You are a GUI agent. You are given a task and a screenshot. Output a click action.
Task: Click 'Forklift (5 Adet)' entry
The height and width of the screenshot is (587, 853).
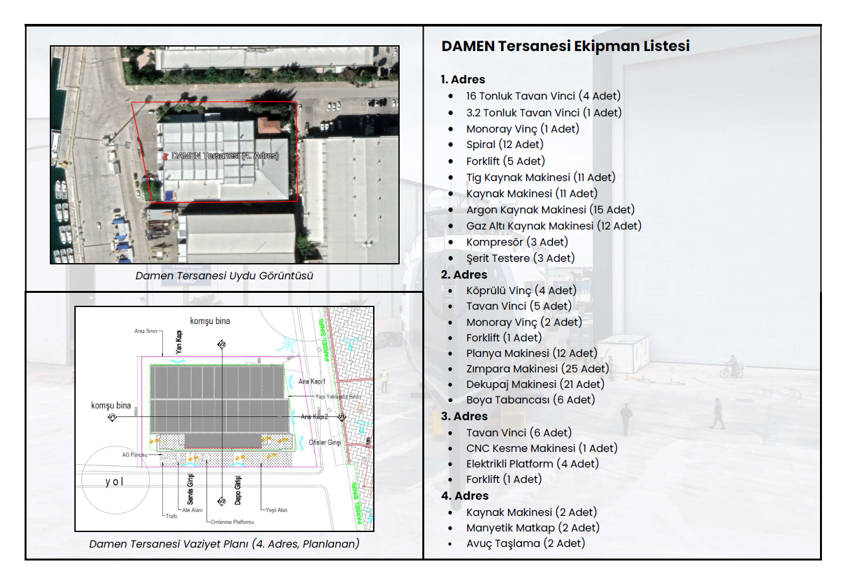(x=506, y=161)
